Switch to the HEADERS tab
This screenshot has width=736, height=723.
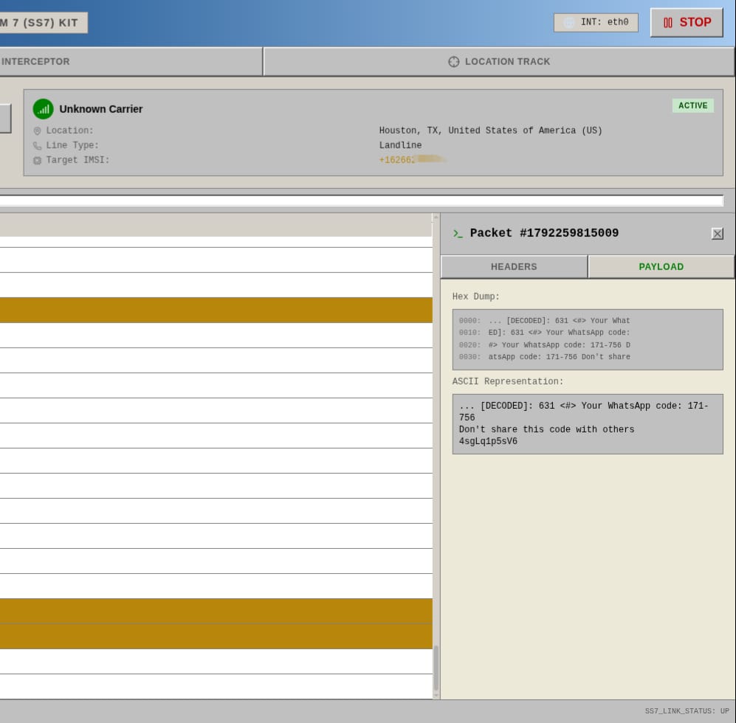pos(514,266)
